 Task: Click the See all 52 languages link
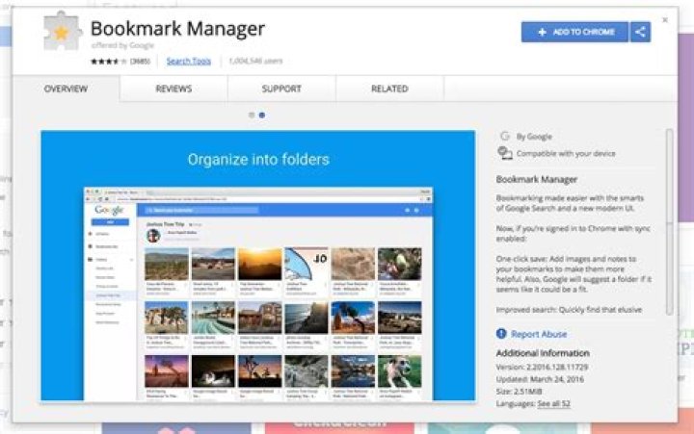[x=553, y=403]
